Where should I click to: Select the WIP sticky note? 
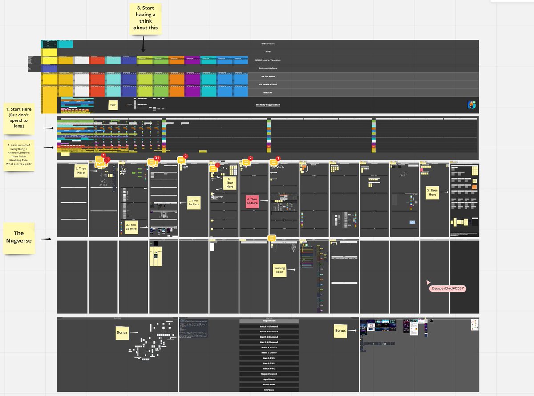pos(113,105)
